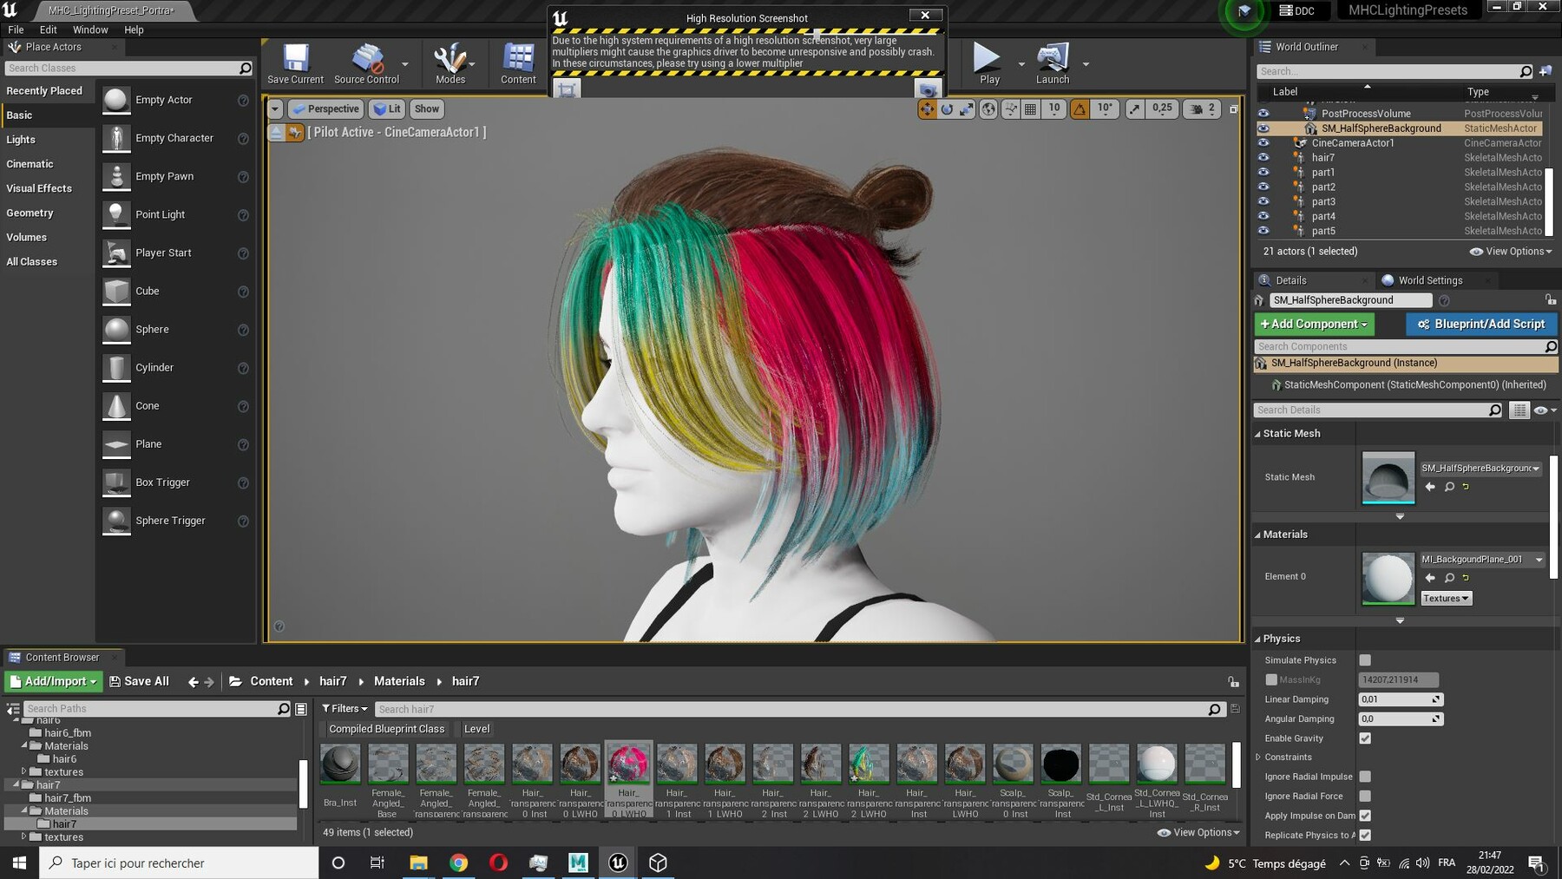
Task: Click Content in the breadcrumb path
Action: (x=272, y=681)
